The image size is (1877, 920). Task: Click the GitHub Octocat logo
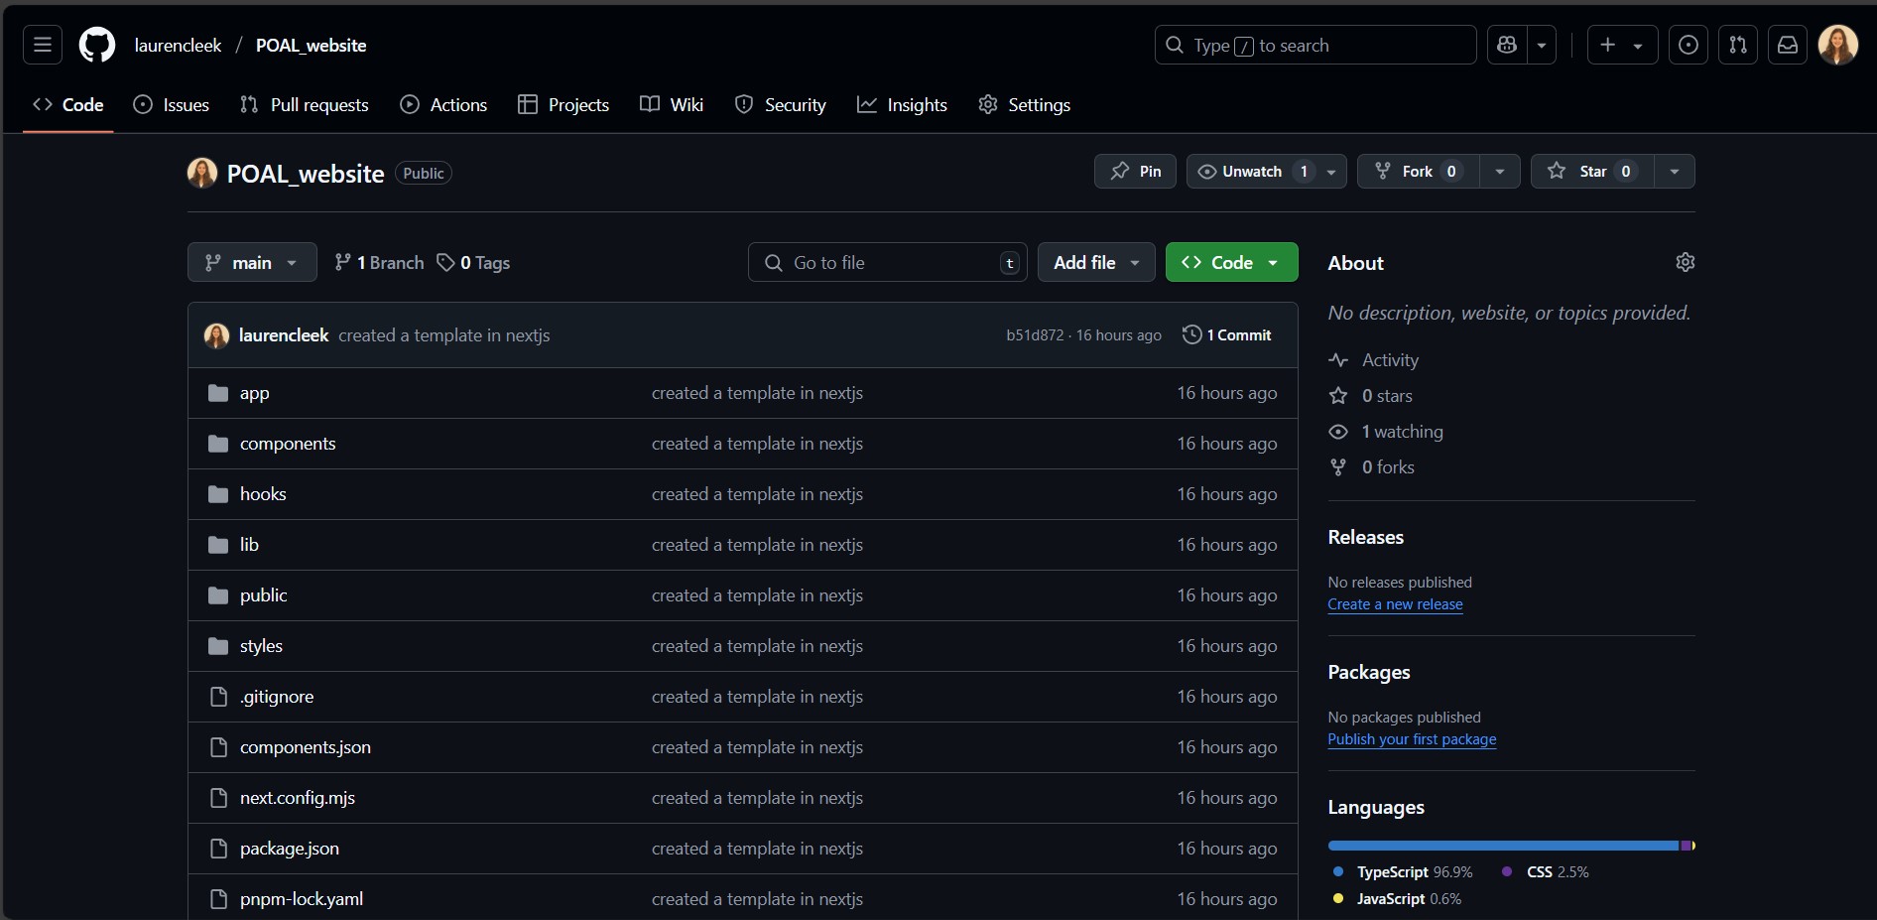click(97, 45)
